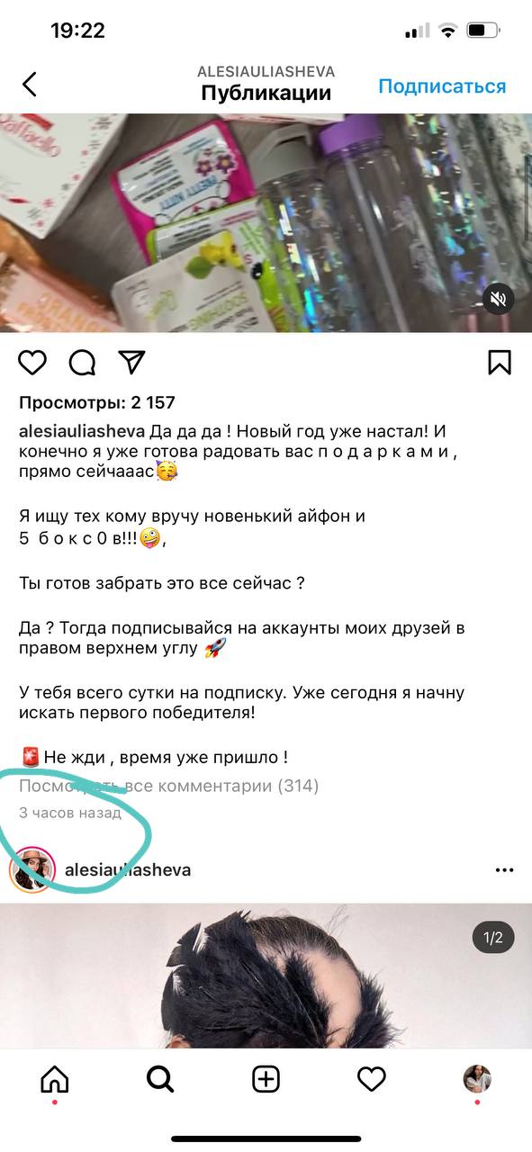This screenshot has width=532, height=1152.
Task: Tap the back arrow in header
Action: tap(30, 85)
